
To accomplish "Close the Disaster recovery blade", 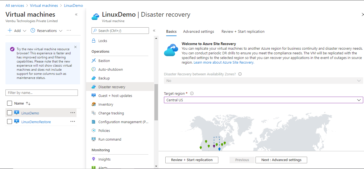I will pos(362,14).
